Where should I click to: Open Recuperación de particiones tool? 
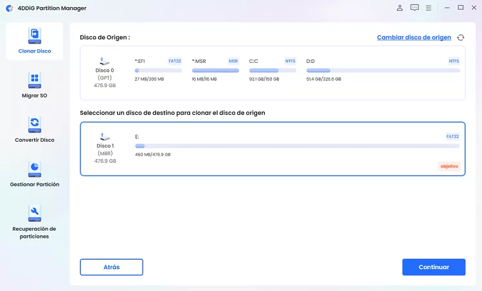35,213
